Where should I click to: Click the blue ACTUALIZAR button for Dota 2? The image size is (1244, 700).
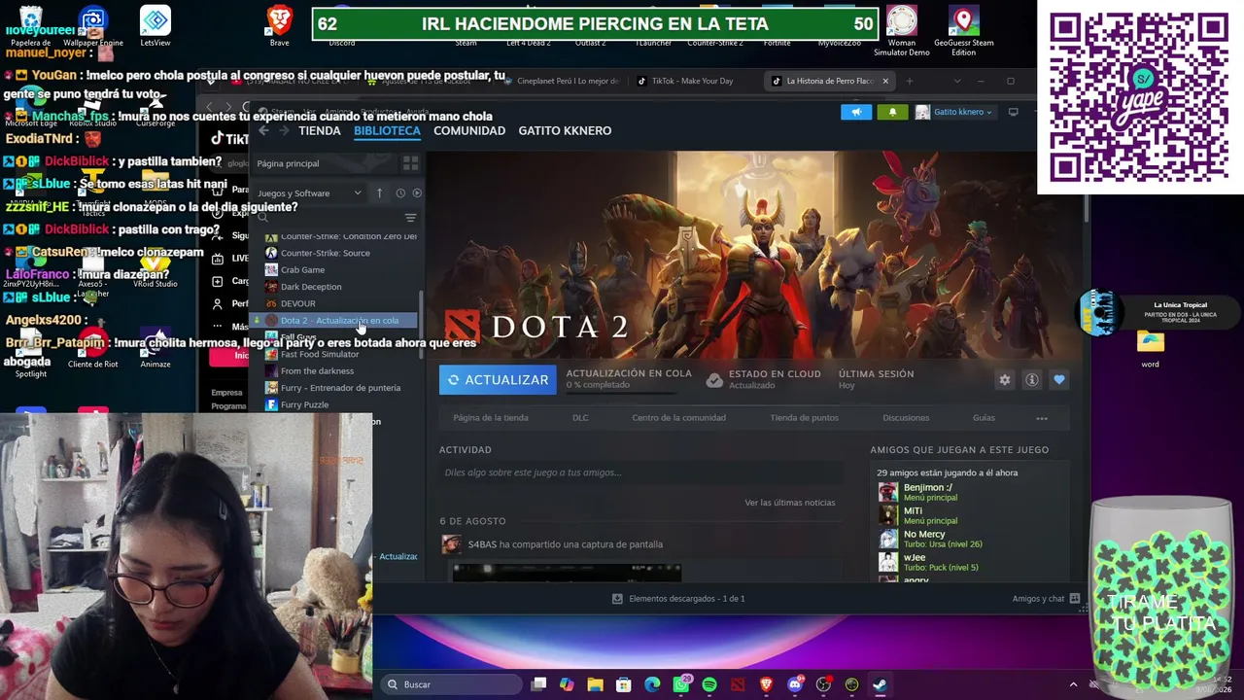click(x=498, y=380)
